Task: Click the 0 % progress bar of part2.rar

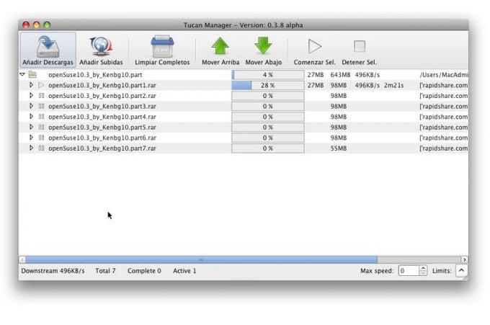Action: [x=268, y=96]
